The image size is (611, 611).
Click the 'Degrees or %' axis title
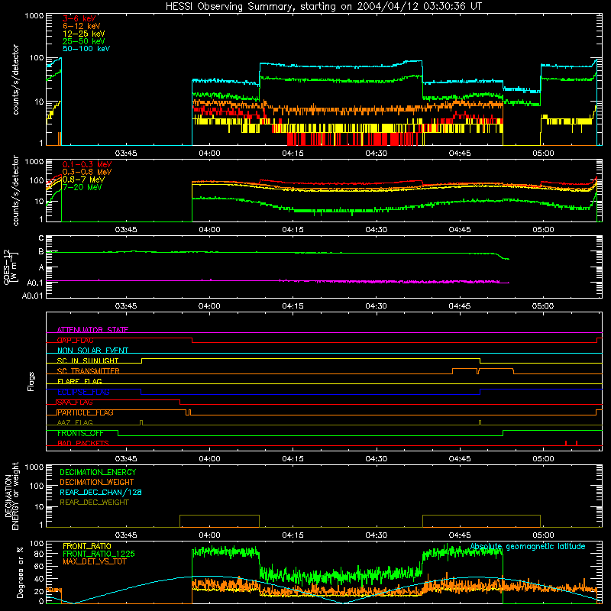21,572
